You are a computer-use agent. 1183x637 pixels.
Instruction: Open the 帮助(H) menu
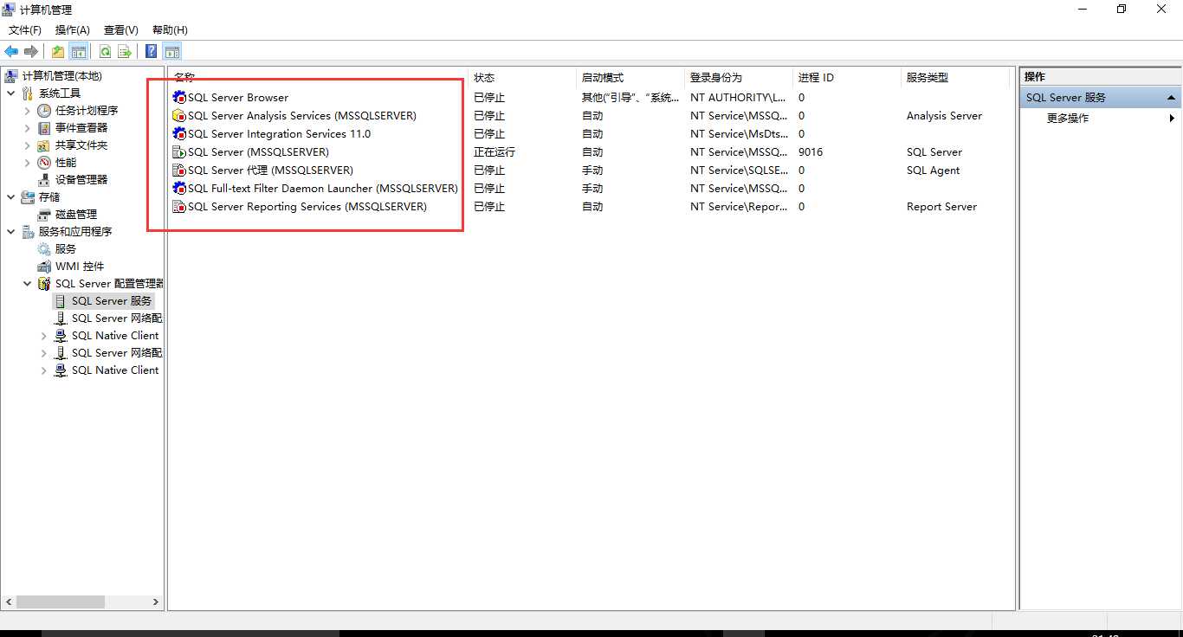coord(170,30)
